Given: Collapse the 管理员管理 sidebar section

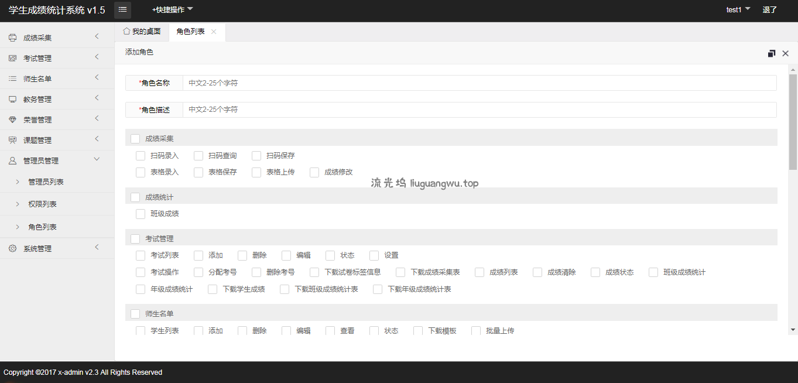Looking at the screenshot, I should coord(97,160).
